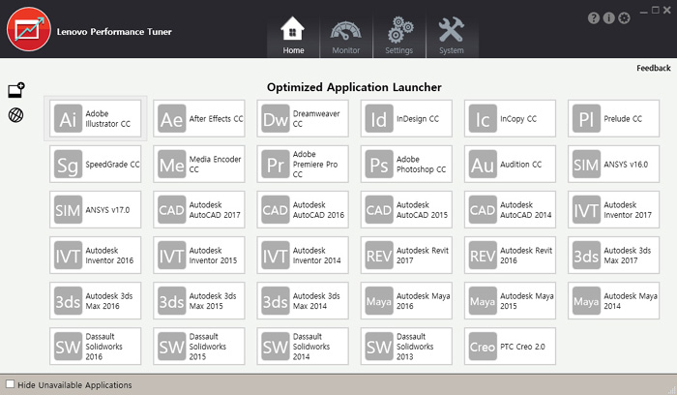Click the globe icon in sidebar
Viewport: 677px width, 395px height.
pyautogui.click(x=16, y=115)
